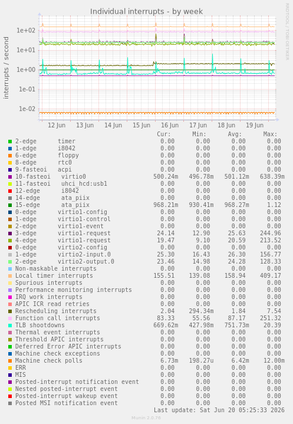Select the light green swatch for virtio2-output.0
The width and height of the screenshot is (293, 424).
10,261
